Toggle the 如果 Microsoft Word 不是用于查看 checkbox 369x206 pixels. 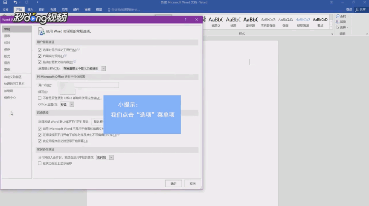40,129
